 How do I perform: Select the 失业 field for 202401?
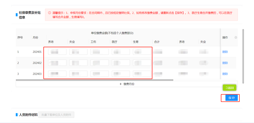coord(78,52)
